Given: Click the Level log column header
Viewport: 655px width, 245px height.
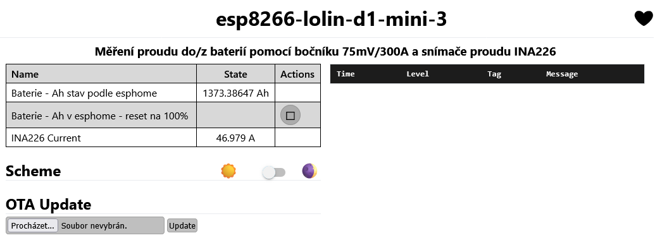Looking at the screenshot, I should pyautogui.click(x=418, y=74).
